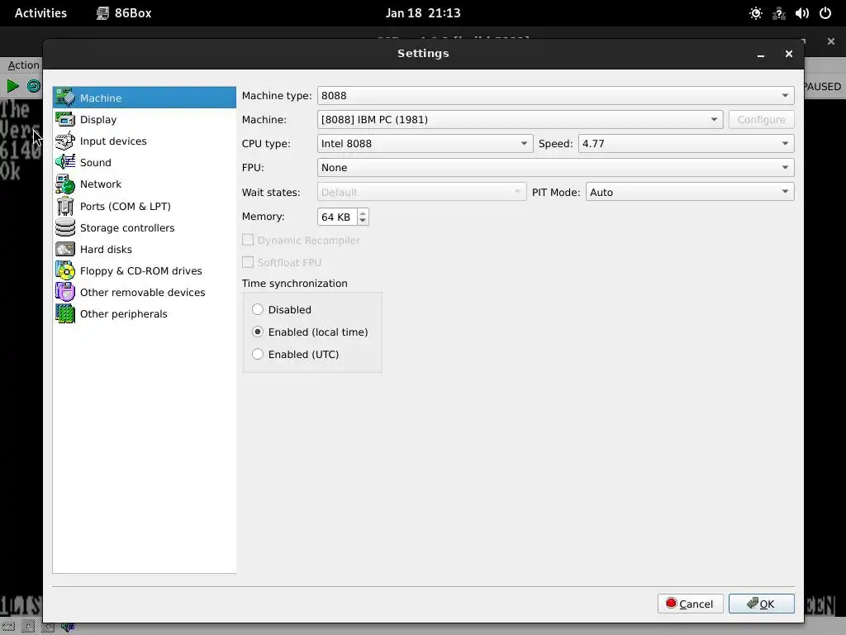
Task: Click green play button in 86Box toolbar
Action: click(13, 86)
